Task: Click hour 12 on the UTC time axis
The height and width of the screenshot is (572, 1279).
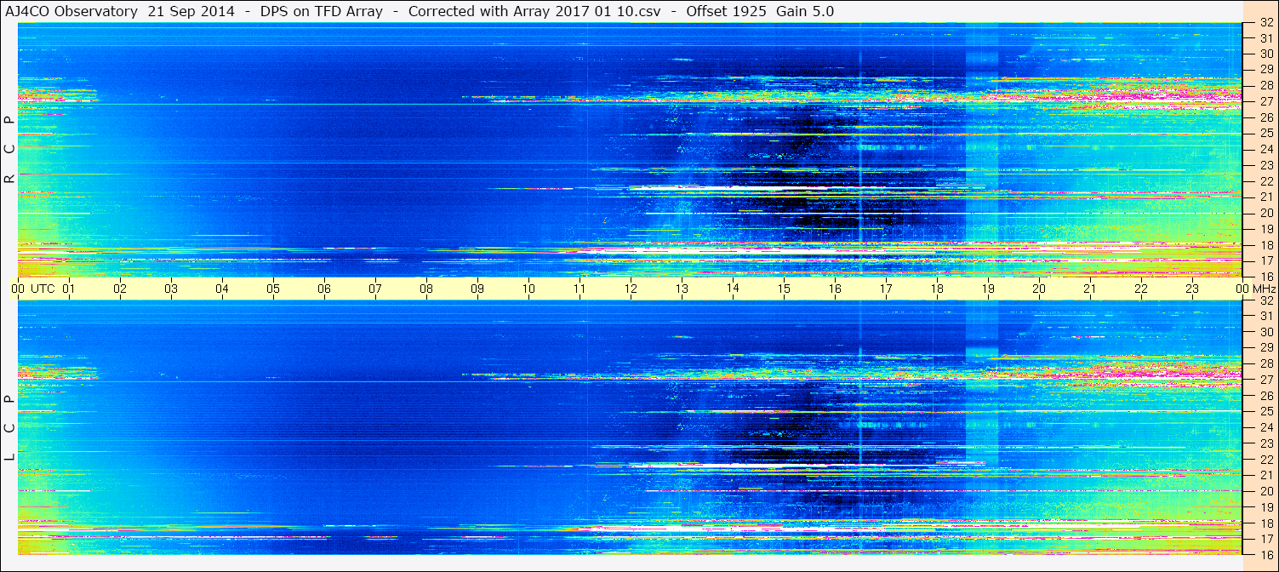Action: point(631,289)
